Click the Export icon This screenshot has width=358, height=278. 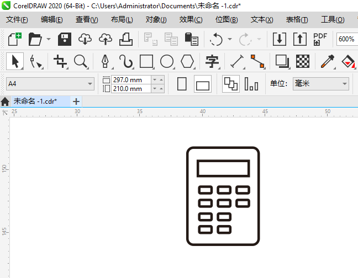coord(300,39)
